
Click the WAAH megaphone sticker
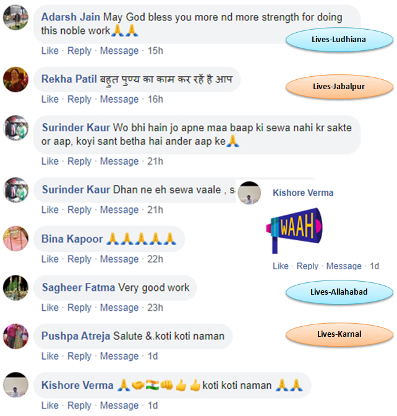coord(294,230)
